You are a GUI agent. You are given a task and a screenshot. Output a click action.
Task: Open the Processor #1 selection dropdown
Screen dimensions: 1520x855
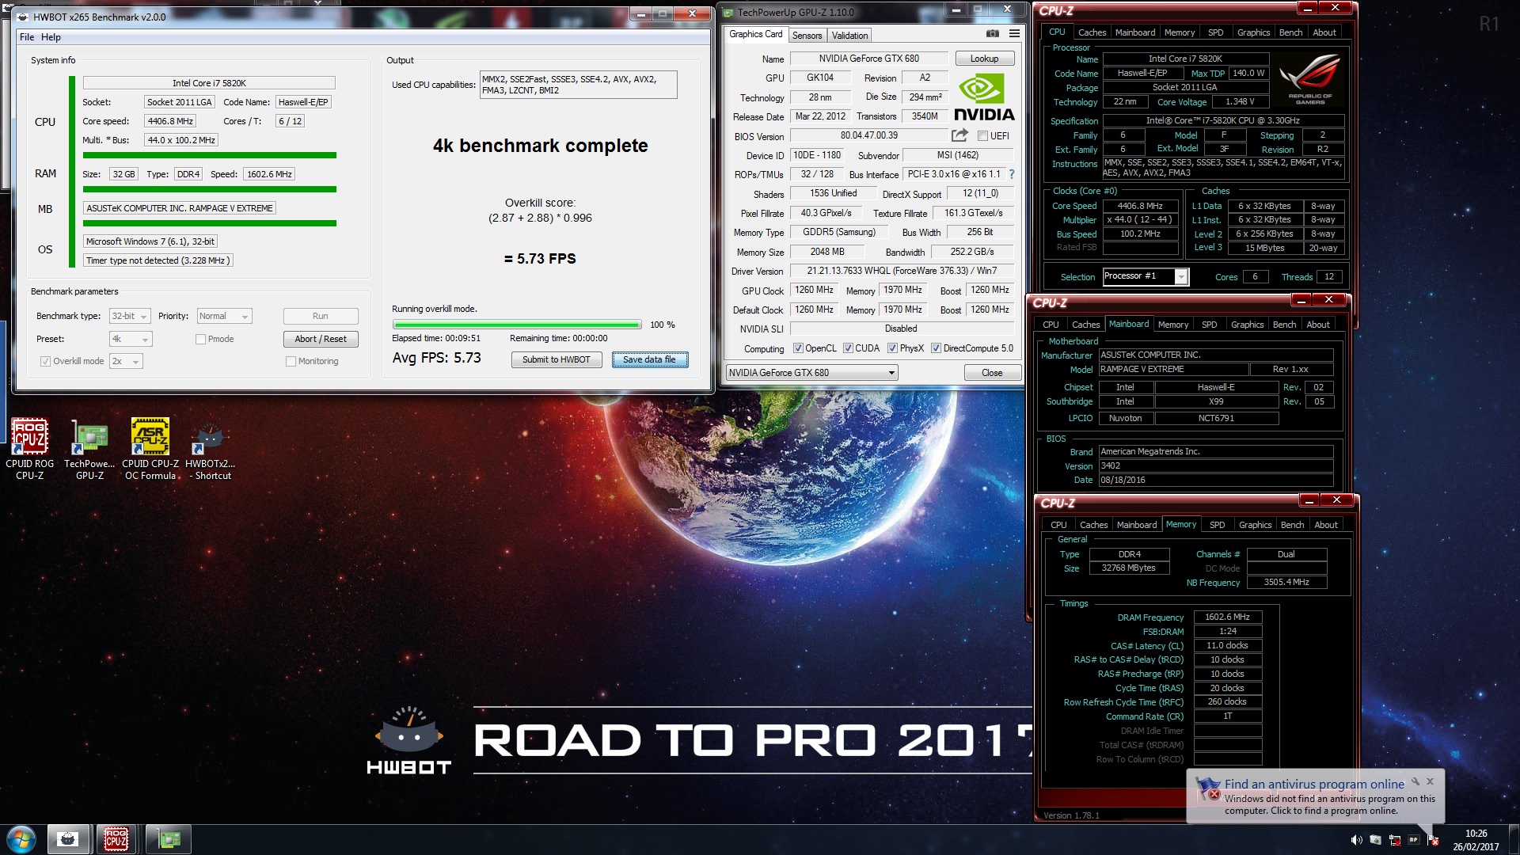(1145, 276)
